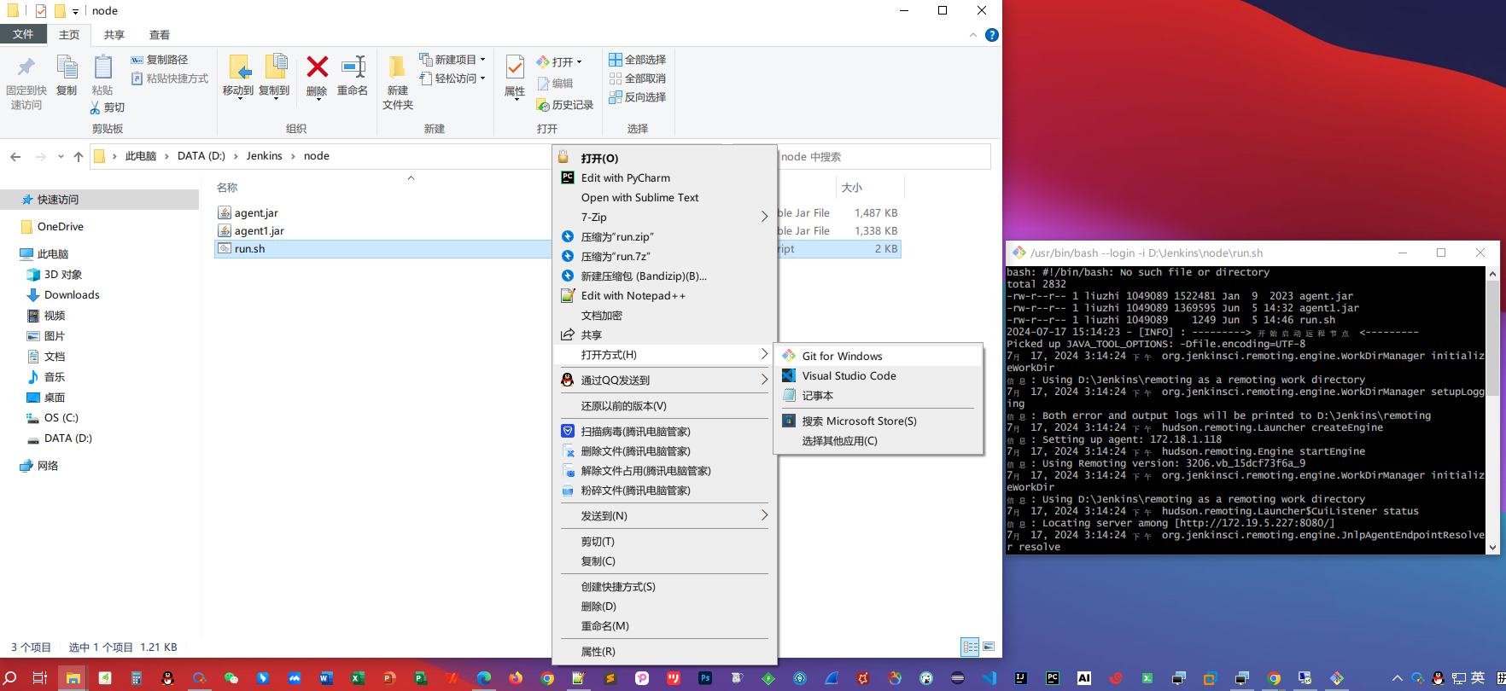
Task: Click the Up one level arrow
Action: click(x=79, y=156)
